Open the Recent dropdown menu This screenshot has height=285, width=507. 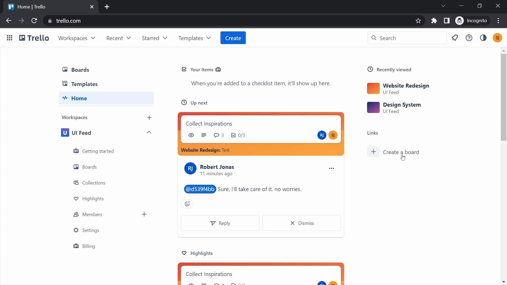tap(119, 38)
